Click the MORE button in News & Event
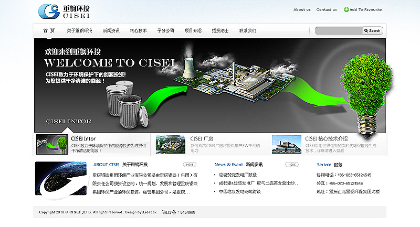Viewport: 420px width, 227px height. (292, 165)
